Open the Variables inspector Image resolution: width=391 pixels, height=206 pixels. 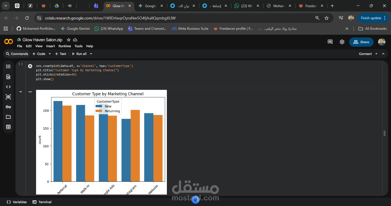click(16, 202)
